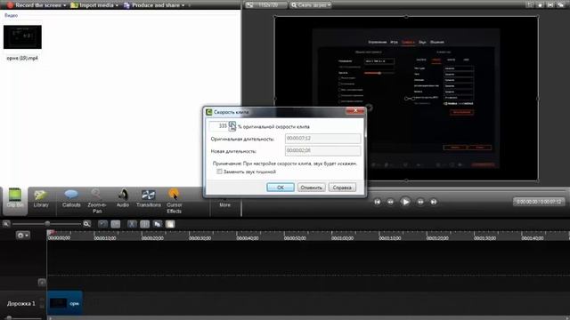Click the pan mode icon in the preview toolbar
The image size is (570, 320).
point(540,4)
